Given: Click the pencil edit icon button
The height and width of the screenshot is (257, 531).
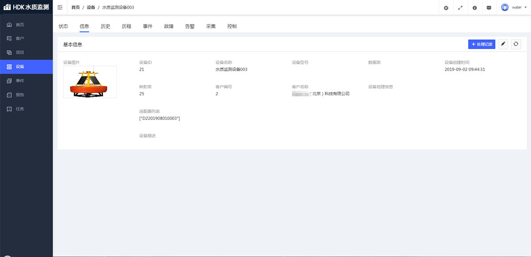Looking at the screenshot, I should [x=503, y=44].
